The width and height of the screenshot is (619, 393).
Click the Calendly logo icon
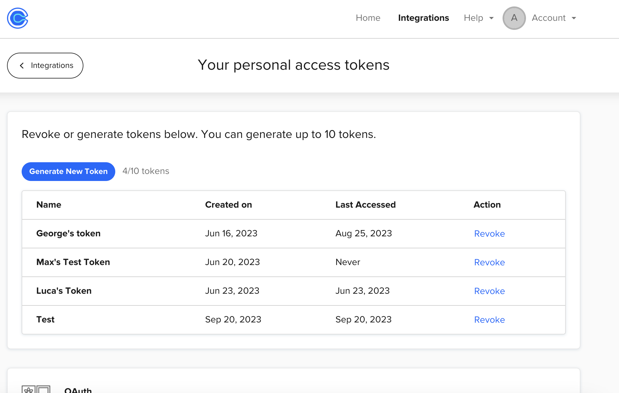18,18
